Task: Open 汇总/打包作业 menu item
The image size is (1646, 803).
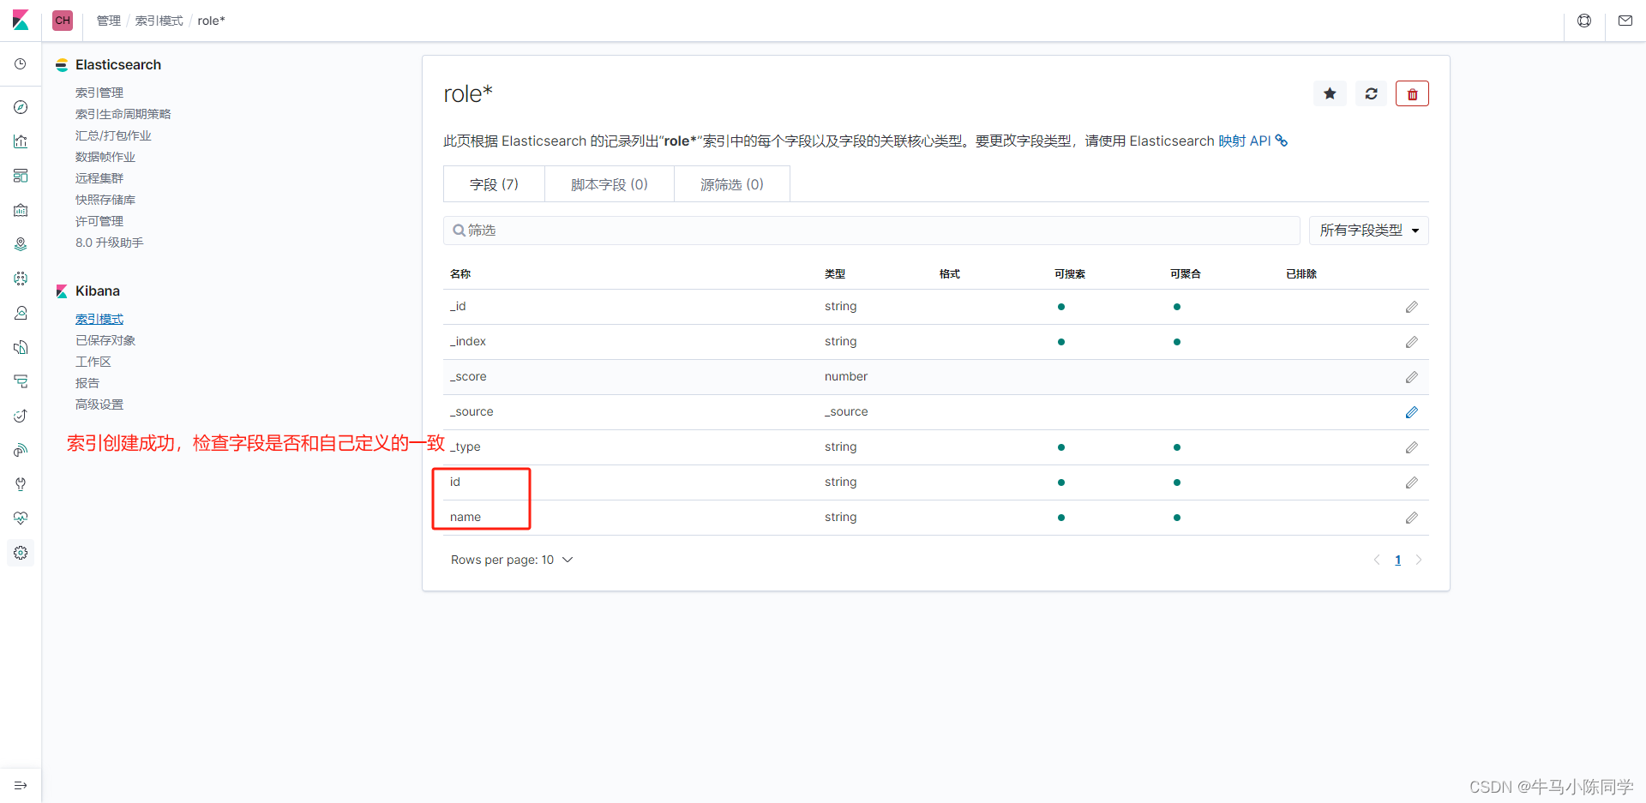Action: point(113,135)
